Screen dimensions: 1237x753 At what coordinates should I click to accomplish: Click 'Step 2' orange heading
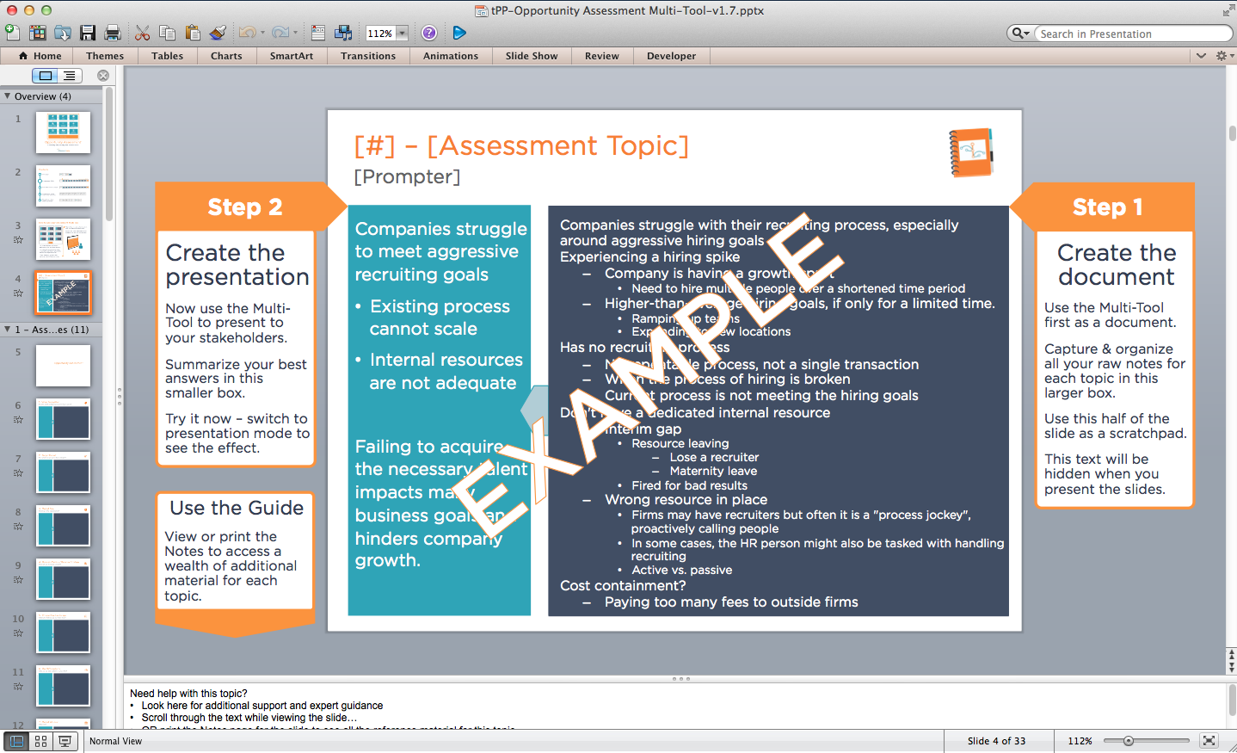tap(245, 207)
